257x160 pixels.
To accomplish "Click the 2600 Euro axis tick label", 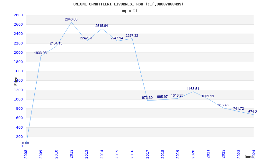I will click(x=18, y=25).
